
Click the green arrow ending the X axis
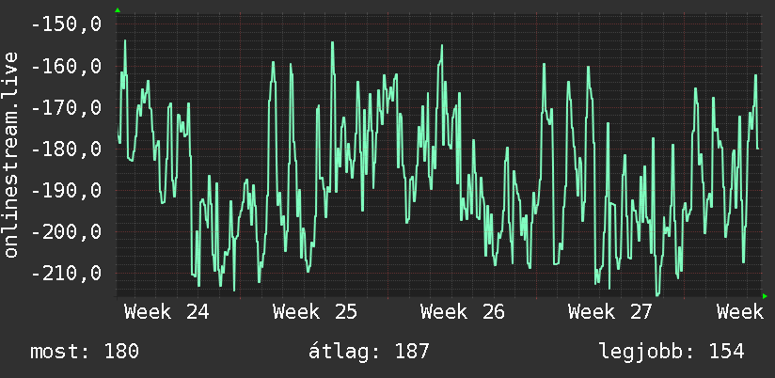pos(765,296)
